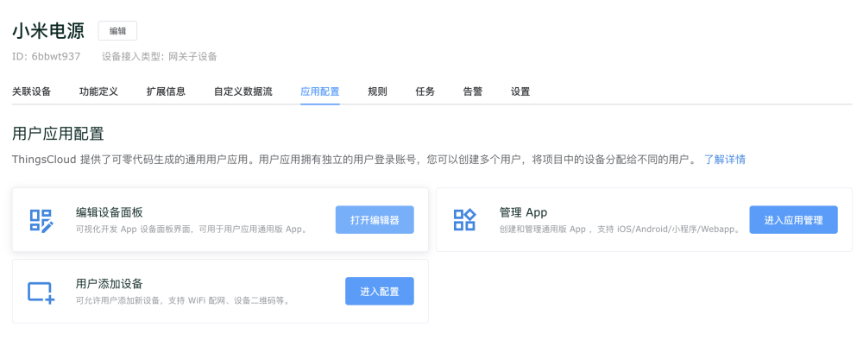Open the 了解详情 link
Image resolution: width=863 pixels, height=359 pixels.
725,160
